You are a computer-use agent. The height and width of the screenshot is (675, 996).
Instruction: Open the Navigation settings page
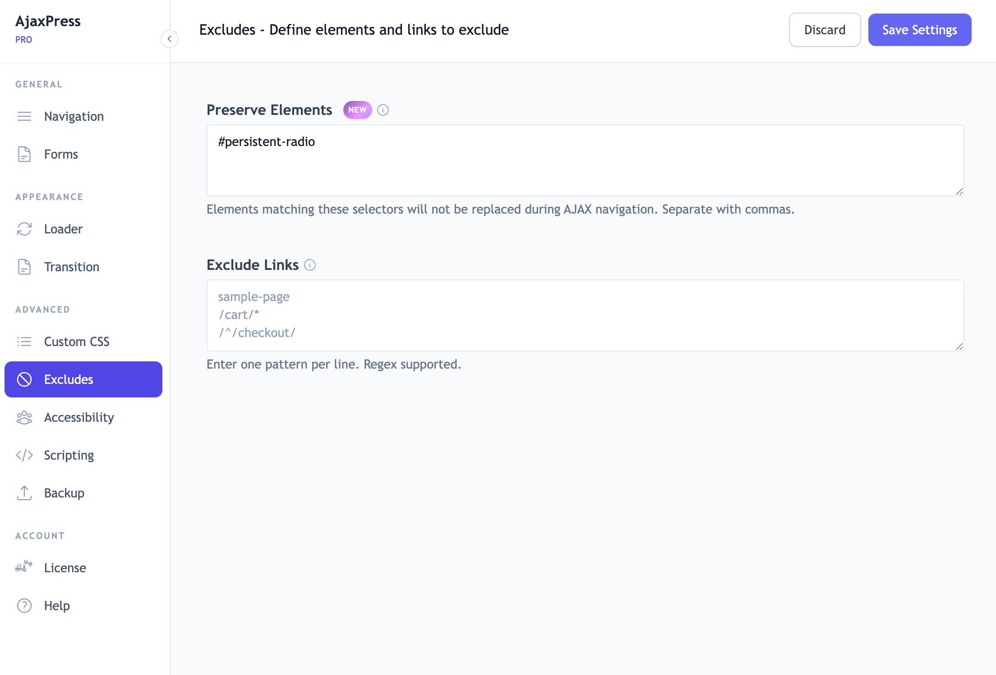(74, 116)
